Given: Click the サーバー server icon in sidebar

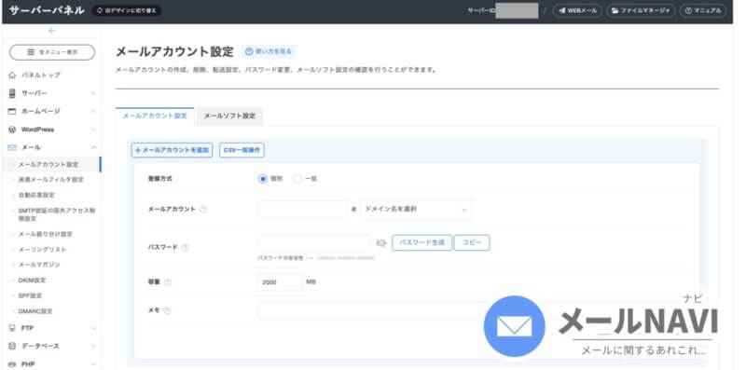Looking at the screenshot, I should point(12,93).
